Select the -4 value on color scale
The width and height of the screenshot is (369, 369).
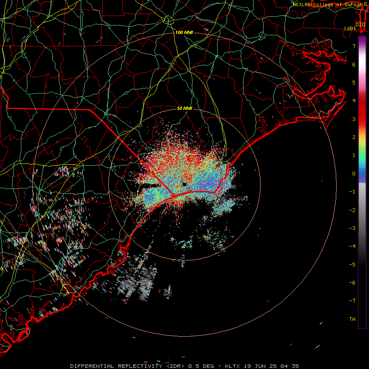click(x=352, y=246)
